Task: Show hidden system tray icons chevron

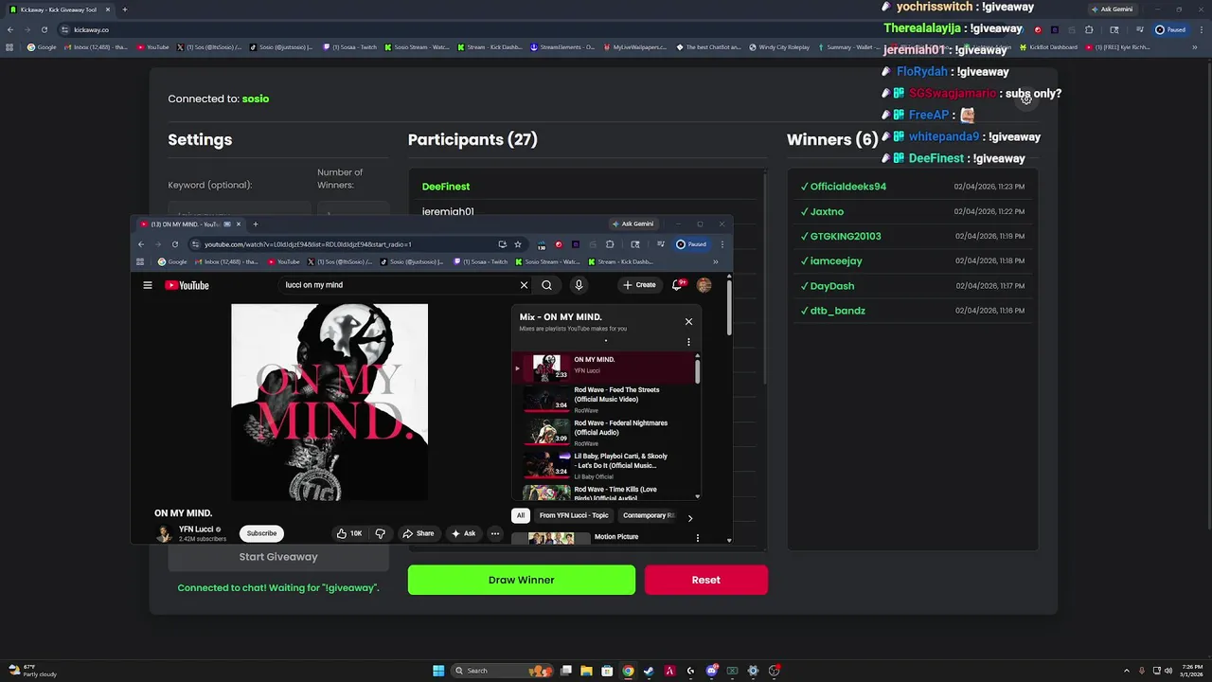Action: (1126, 671)
